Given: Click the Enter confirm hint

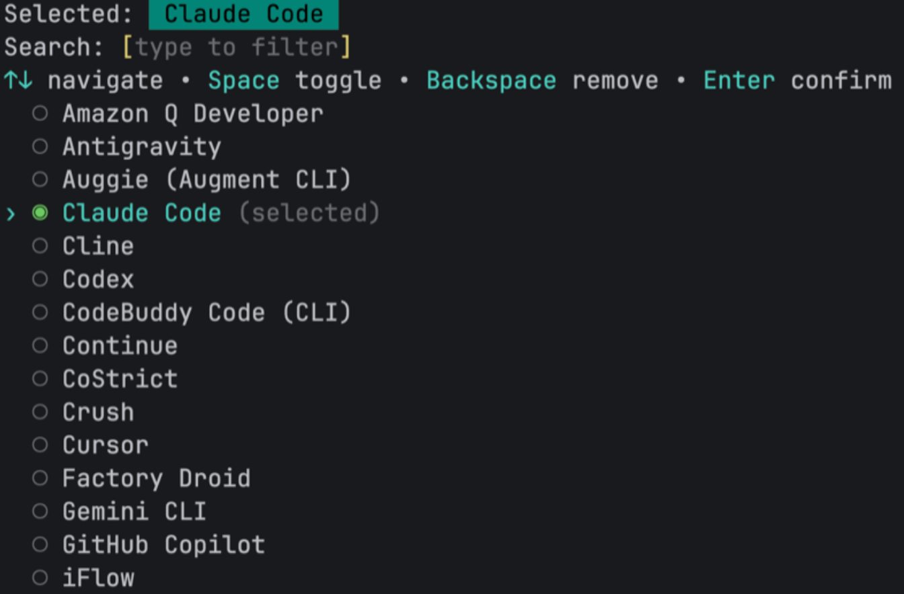Looking at the screenshot, I should point(797,81).
